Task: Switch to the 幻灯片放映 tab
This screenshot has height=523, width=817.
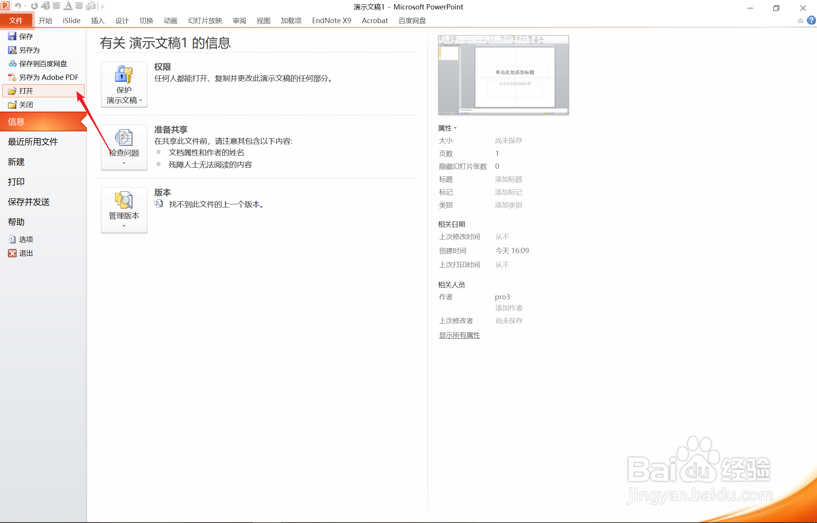Action: click(x=204, y=20)
